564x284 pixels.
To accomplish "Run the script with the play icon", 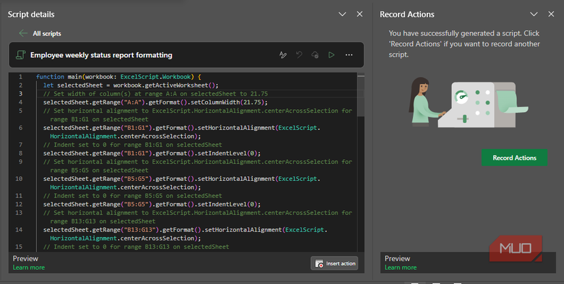I will [332, 55].
